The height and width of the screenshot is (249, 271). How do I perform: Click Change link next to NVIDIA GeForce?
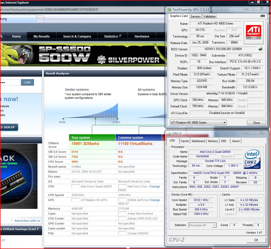155,200
